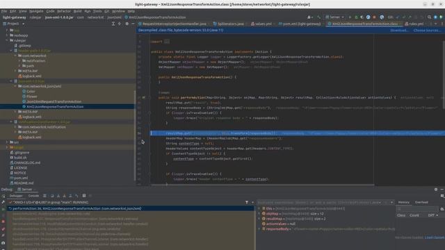
Task: Click the View Breakpoints icon in debug sidebar
Action: [3, 229]
